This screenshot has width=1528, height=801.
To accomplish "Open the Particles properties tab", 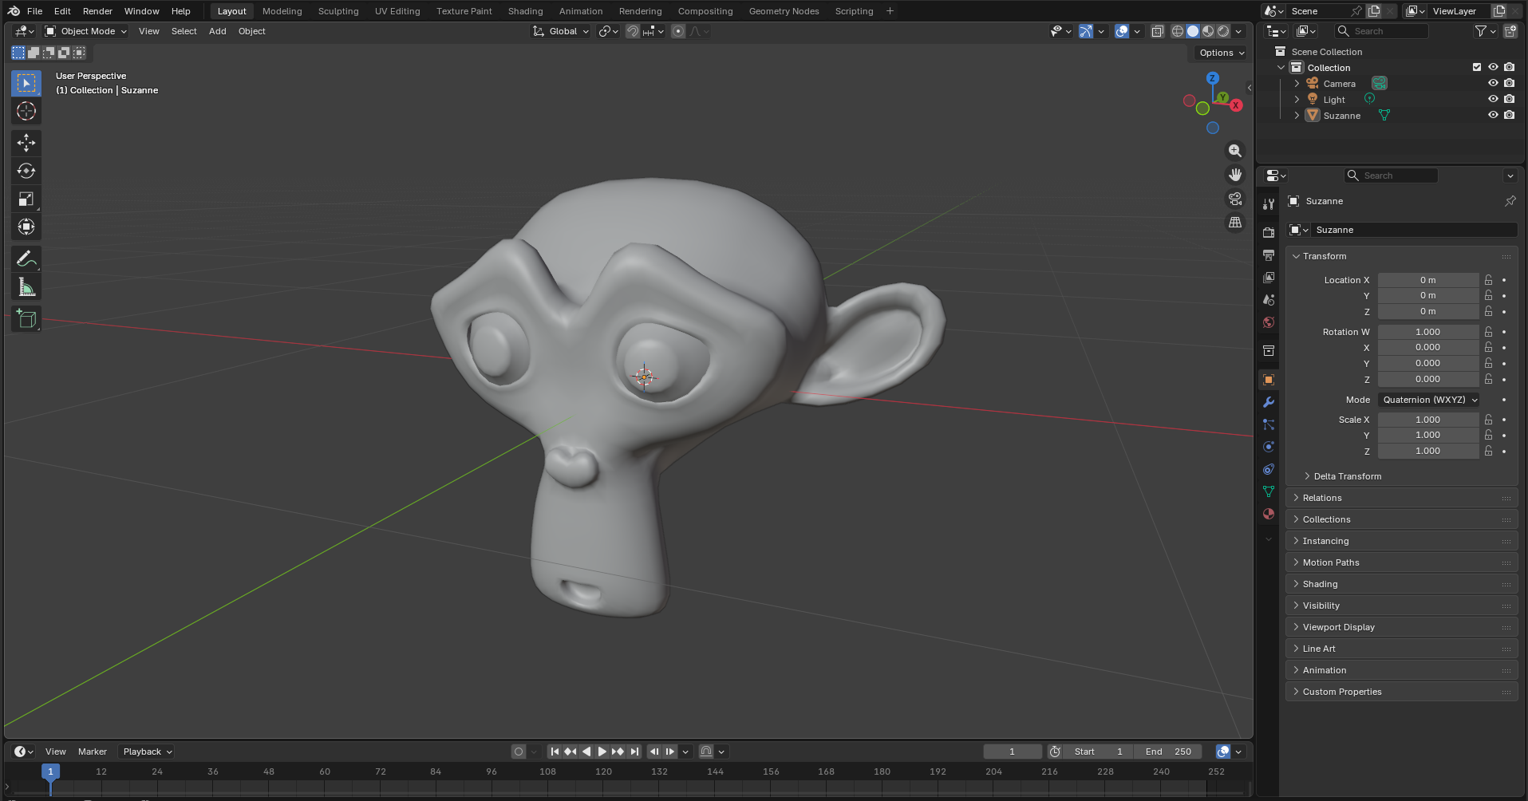I will pyautogui.click(x=1269, y=424).
